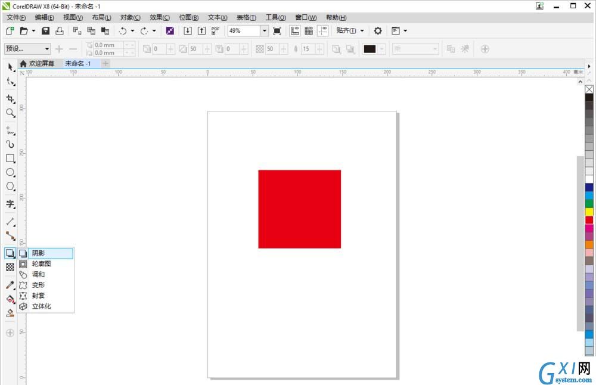Click the Import icon
The image size is (596, 385).
pos(187,31)
